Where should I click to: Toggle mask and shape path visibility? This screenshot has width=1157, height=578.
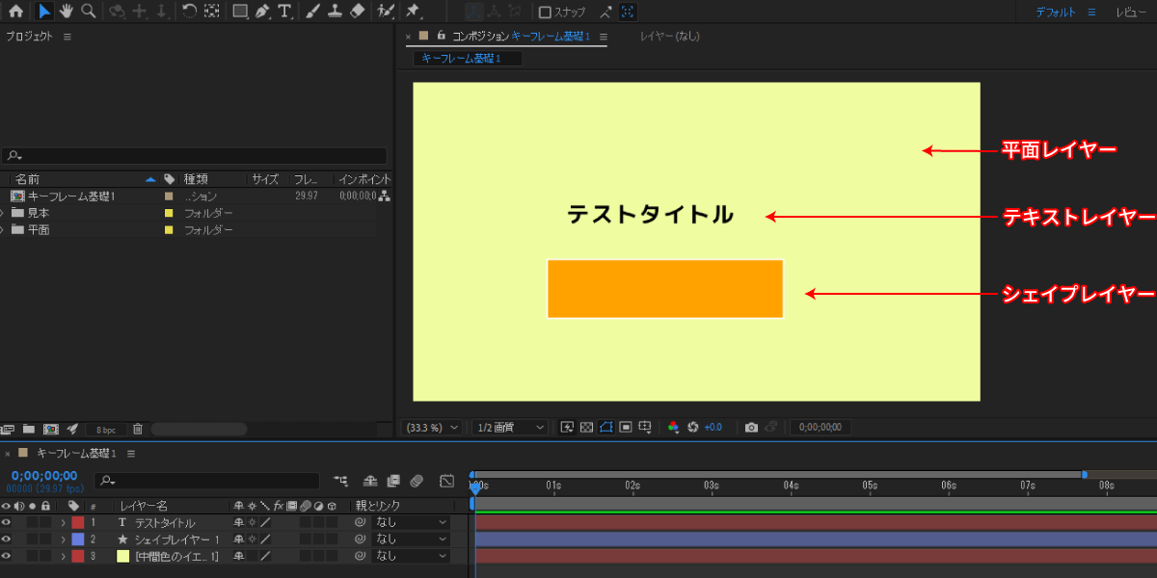[606, 427]
